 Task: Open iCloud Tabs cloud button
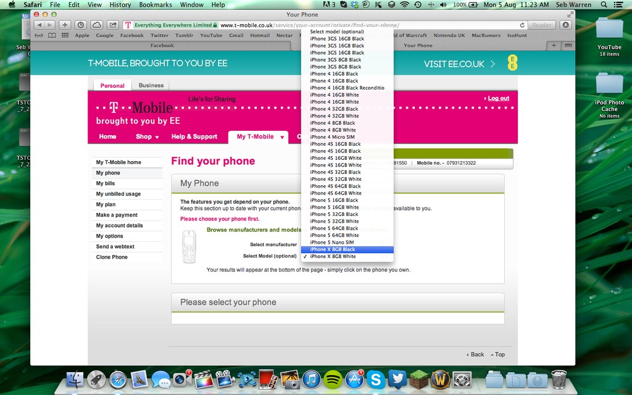point(97,25)
